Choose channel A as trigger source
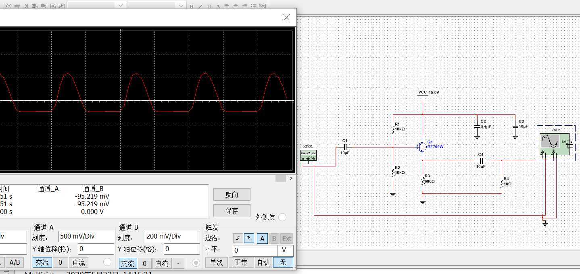Image resolution: width=580 pixels, height=274 pixels. [262, 238]
